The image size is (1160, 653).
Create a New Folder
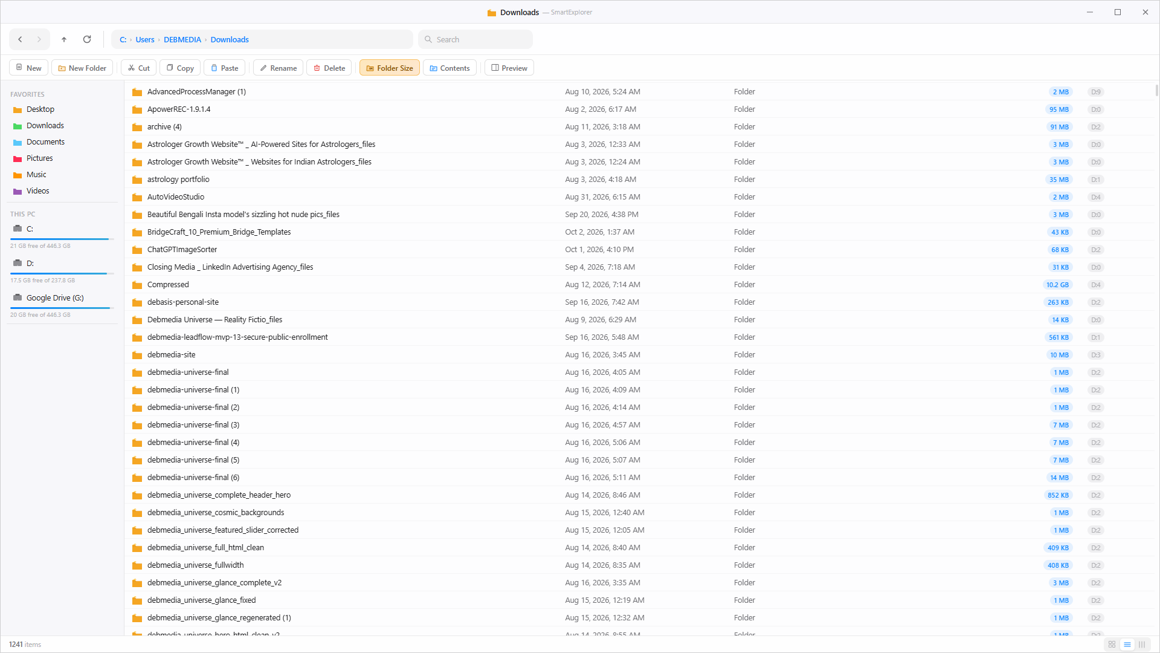[82, 68]
